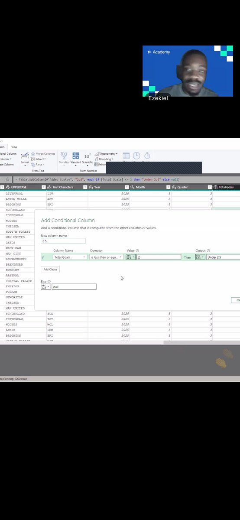
Task: Open the Operator dropdown in the If clause
Action: pos(107,257)
